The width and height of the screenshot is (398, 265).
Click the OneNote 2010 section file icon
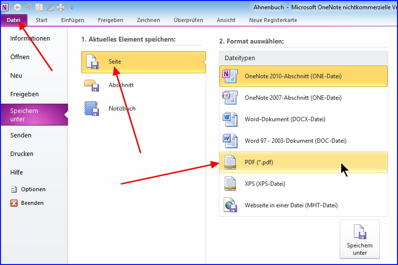230,76
